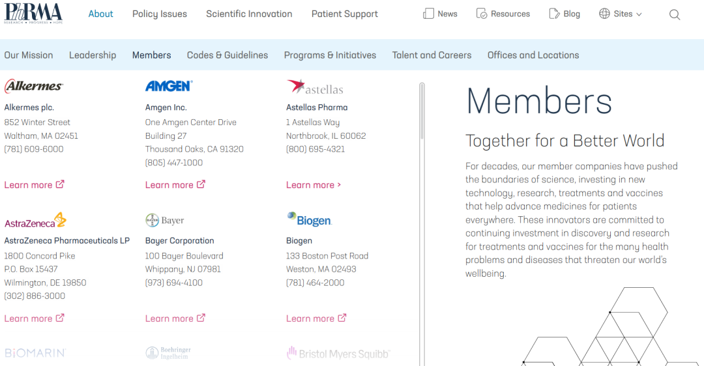This screenshot has height=366, width=704.
Task: Select the Codes & Guidelines tab
Action: coord(227,55)
